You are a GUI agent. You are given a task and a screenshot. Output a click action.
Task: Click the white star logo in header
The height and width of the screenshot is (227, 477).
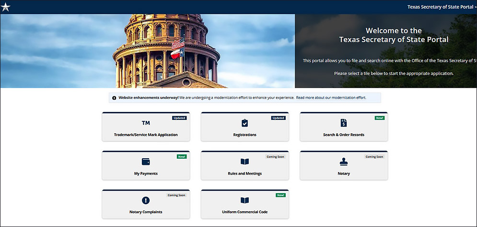click(6, 7)
